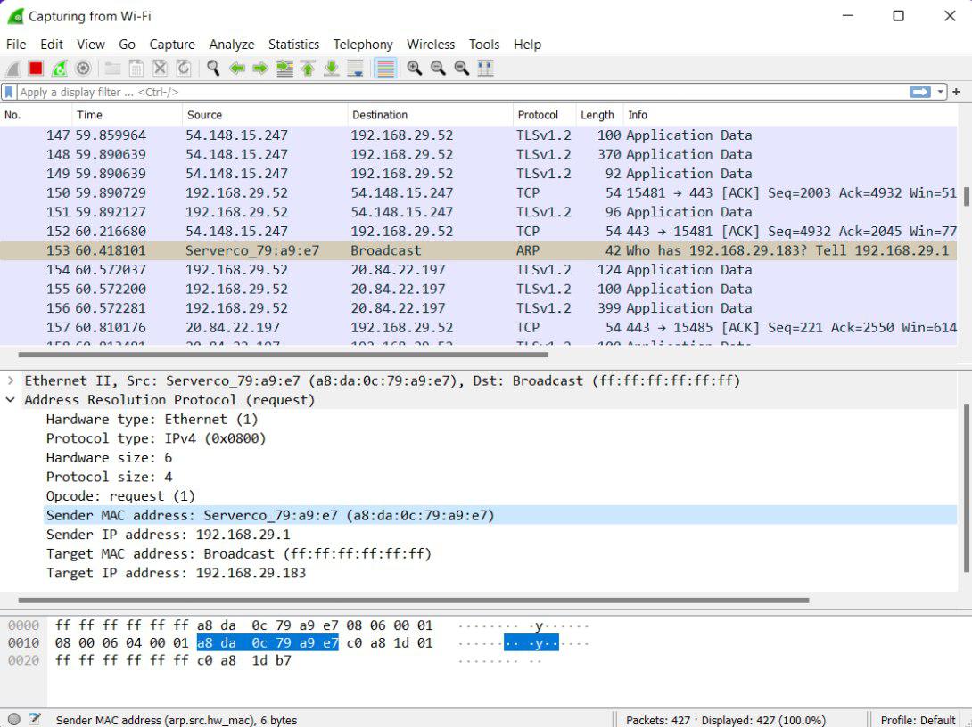
Task: Go forward to next packet arrow
Action: point(260,68)
